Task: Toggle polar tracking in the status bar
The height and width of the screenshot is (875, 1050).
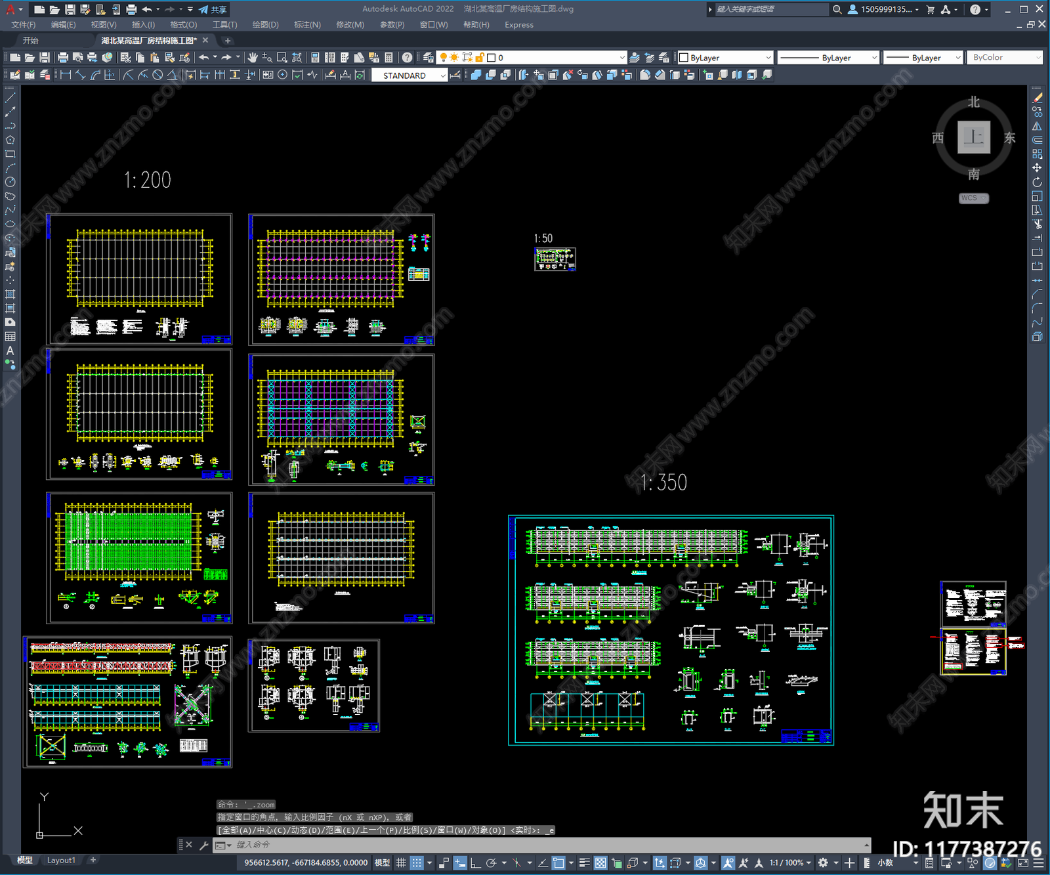Action: (491, 863)
